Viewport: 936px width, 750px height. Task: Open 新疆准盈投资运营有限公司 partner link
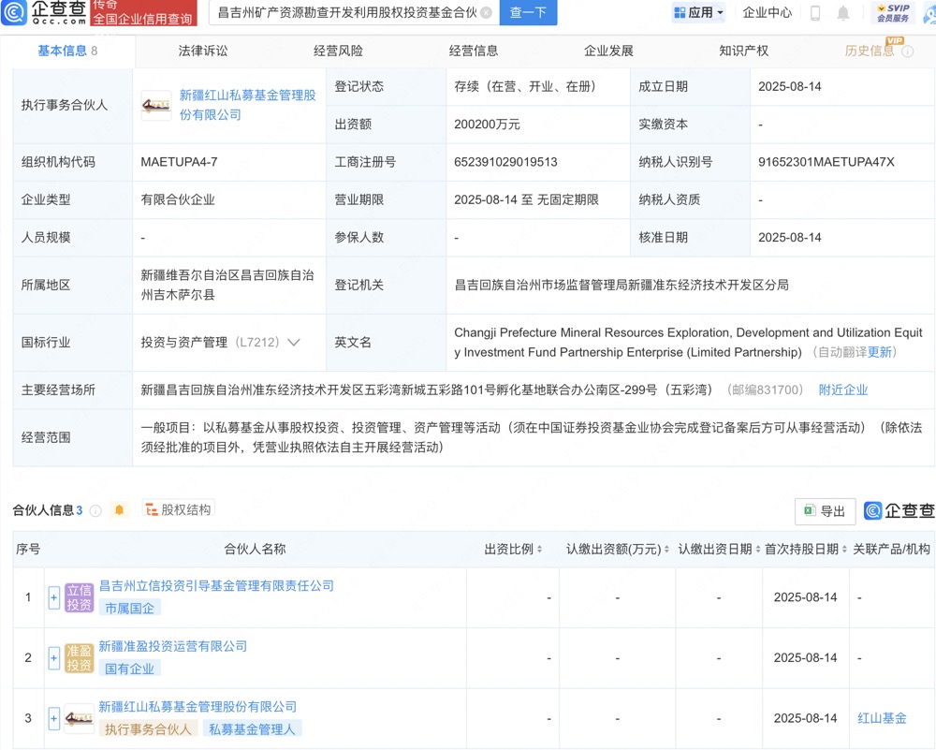pyautogui.click(x=173, y=646)
